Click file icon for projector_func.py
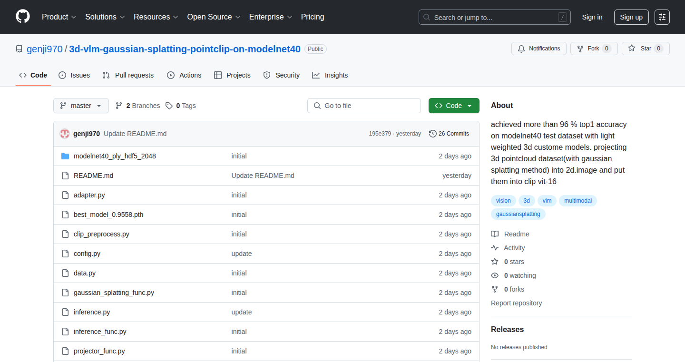Screen dimensions: 685x362 tap(65, 351)
